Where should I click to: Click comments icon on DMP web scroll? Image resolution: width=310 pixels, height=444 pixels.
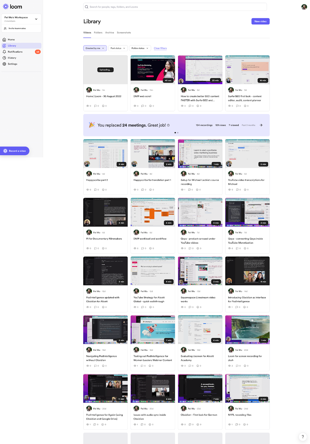143,106
